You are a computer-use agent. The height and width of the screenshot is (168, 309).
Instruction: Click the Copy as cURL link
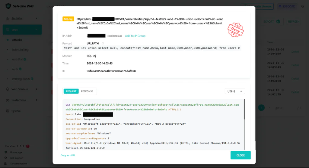[x=68, y=155]
